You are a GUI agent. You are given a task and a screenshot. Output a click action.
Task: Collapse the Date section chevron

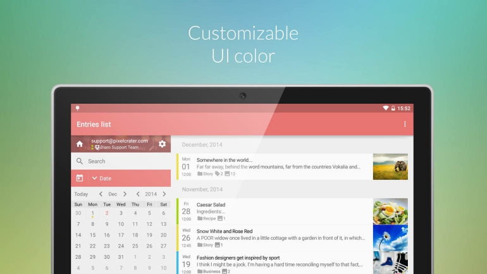(95, 178)
